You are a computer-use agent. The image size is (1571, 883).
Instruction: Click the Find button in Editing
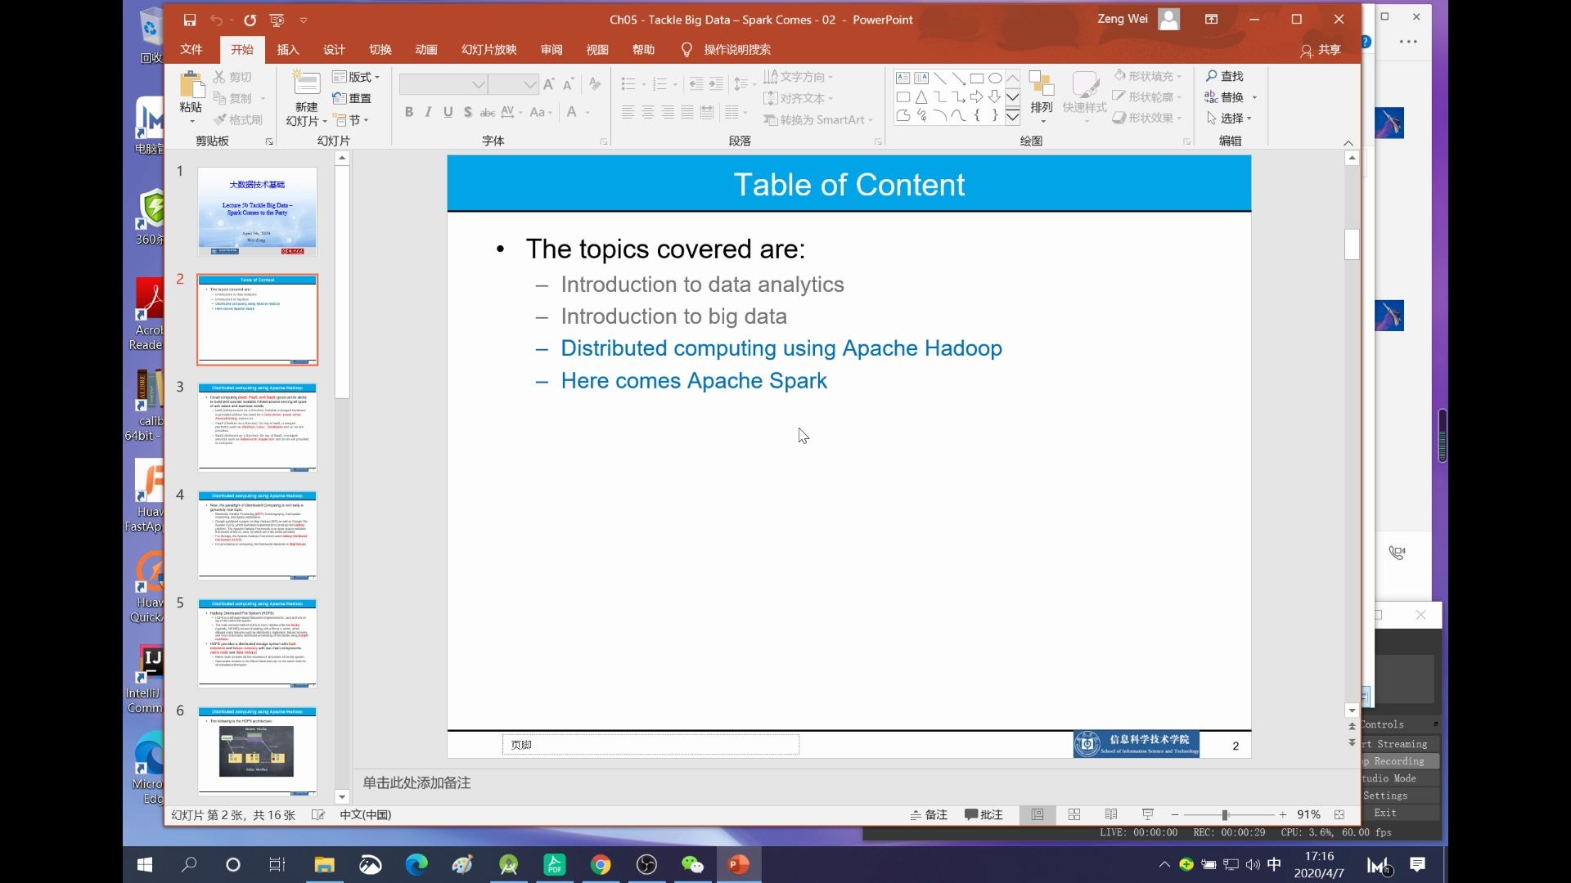[x=1224, y=75]
